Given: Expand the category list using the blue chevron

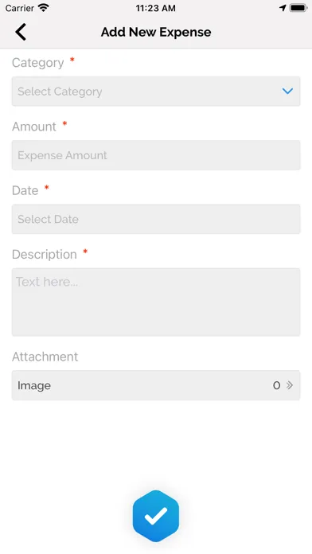Looking at the screenshot, I should click(287, 92).
